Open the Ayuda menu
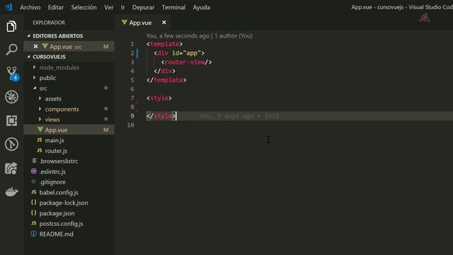This screenshot has width=453, height=255. (x=201, y=7)
